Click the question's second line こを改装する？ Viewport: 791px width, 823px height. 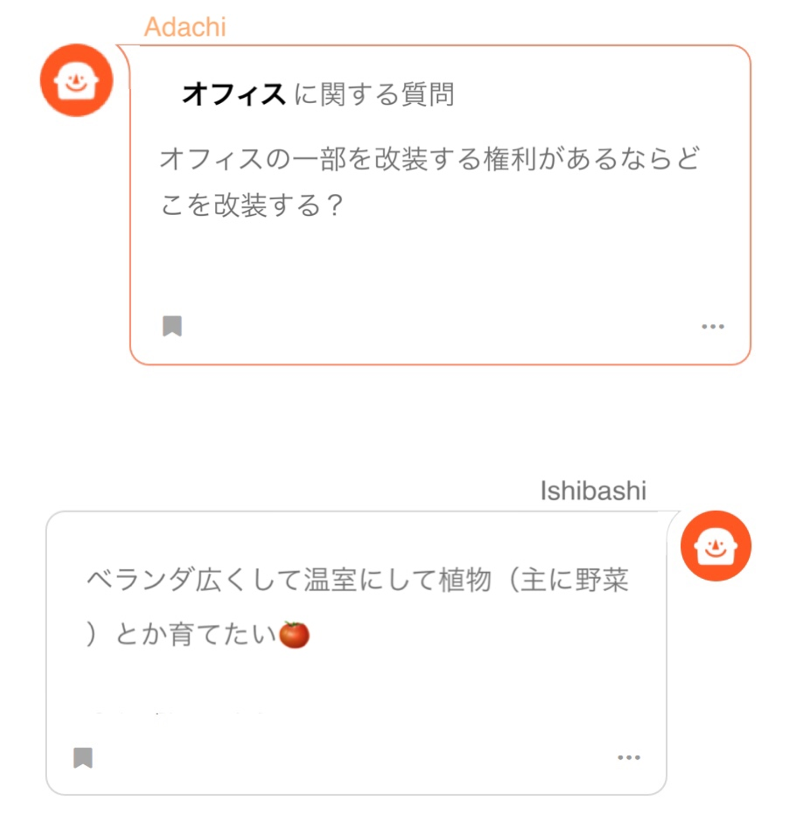(x=252, y=205)
